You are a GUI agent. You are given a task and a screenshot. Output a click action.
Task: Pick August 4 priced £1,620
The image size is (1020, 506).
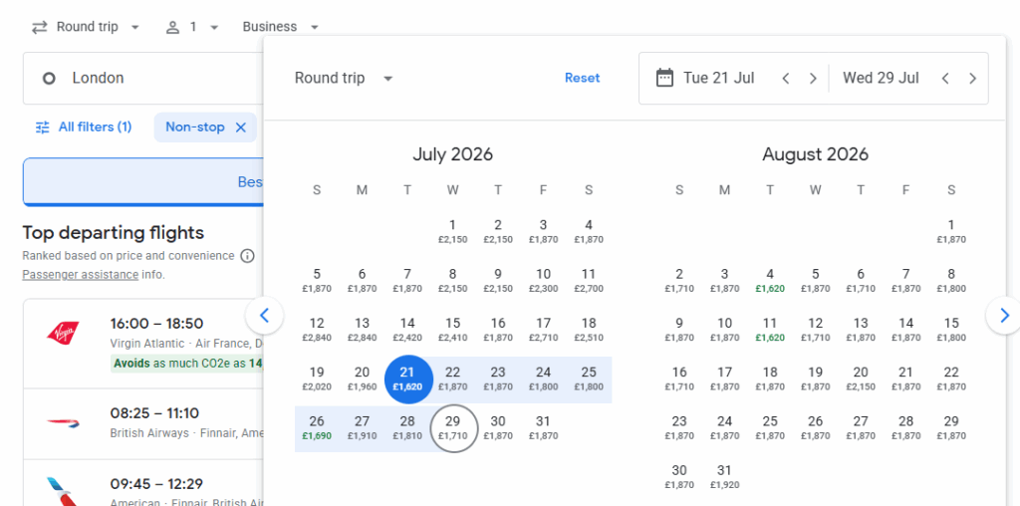point(770,280)
